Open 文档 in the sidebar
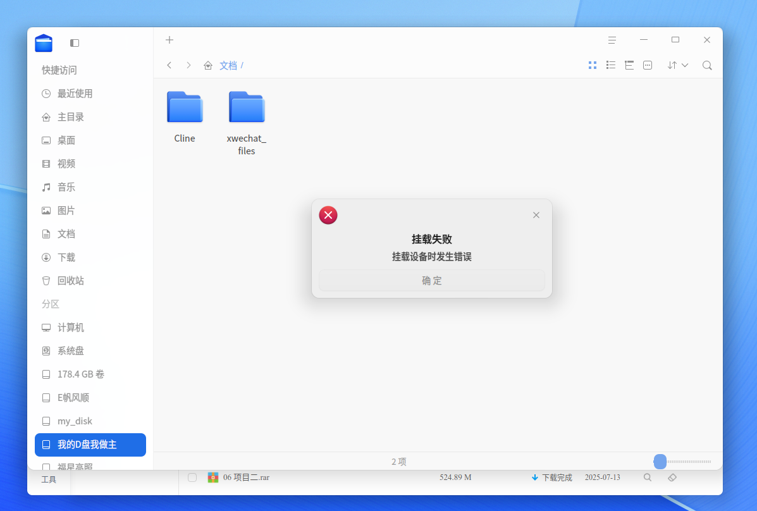The width and height of the screenshot is (757, 511). click(x=90, y=234)
